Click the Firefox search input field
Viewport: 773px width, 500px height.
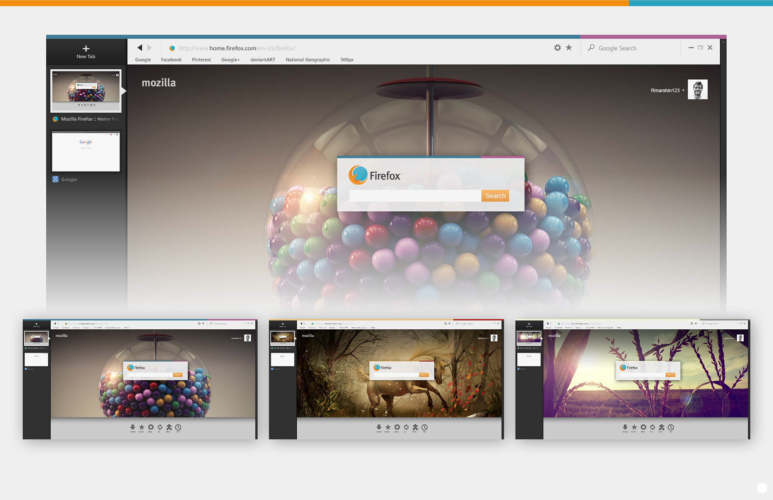pos(415,196)
